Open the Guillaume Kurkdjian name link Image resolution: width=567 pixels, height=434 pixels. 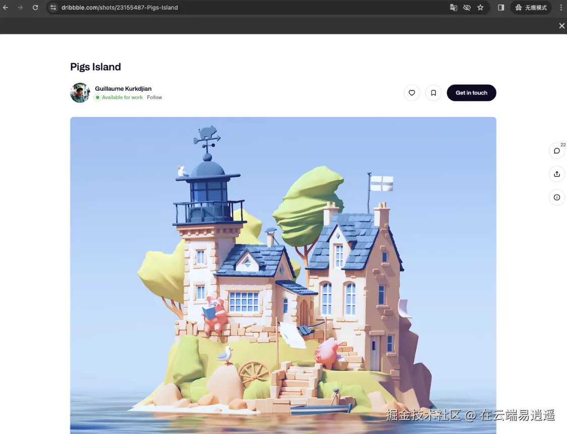click(123, 89)
